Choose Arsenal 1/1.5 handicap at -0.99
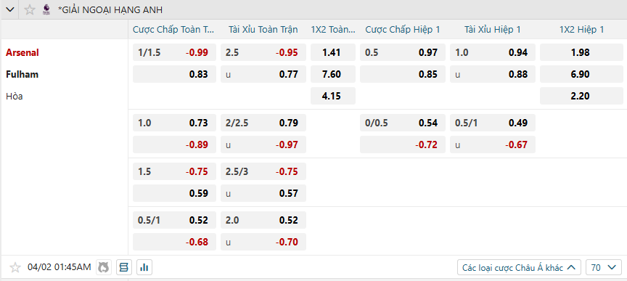Image resolution: width=627 pixels, height=281 pixels. [174, 52]
